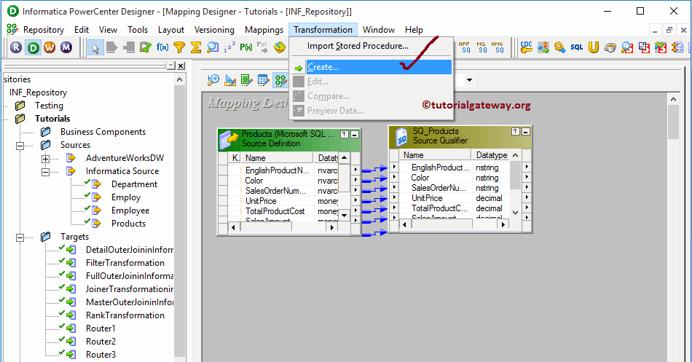Open the Window menu
The width and height of the screenshot is (692, 362).
(379, 30)
